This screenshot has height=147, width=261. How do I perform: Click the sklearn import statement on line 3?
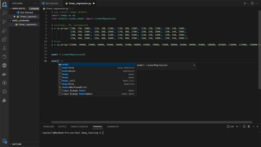pos(84,19)
